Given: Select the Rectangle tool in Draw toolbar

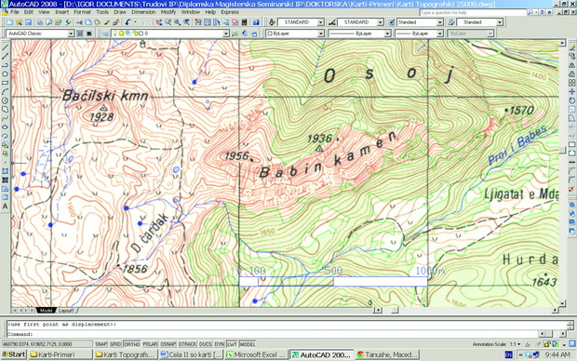Looking at the screenshot, I should (x=6, y=83).
